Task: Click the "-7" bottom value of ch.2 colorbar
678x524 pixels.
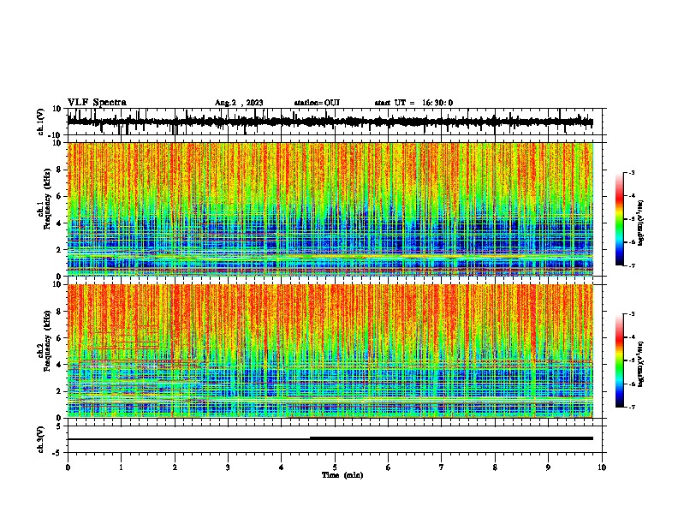Action: 632,407
